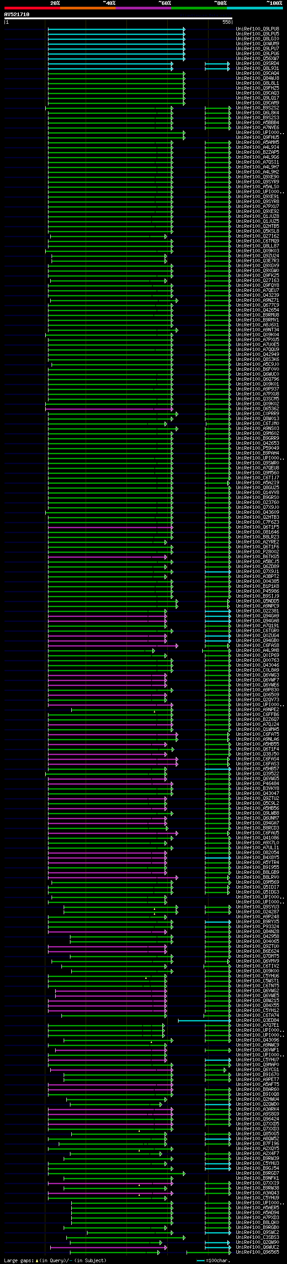Click the hit label UniRef100_Q6VWG3
Screen dimensions: 287x1264
[257, 675]
